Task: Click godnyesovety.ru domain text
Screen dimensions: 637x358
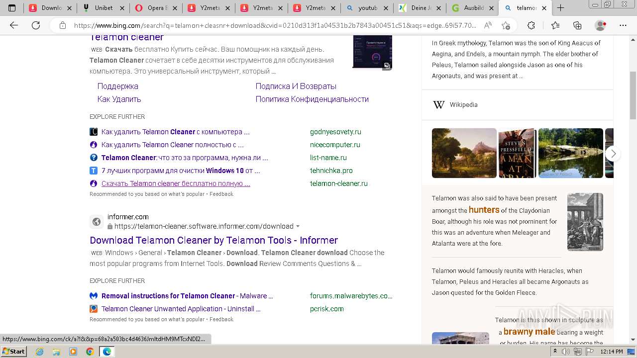Action: 335,132
